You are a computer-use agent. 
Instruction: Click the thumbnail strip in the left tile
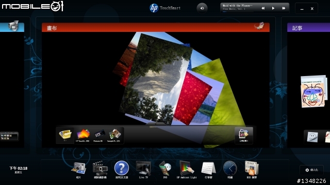click(9, 136)
